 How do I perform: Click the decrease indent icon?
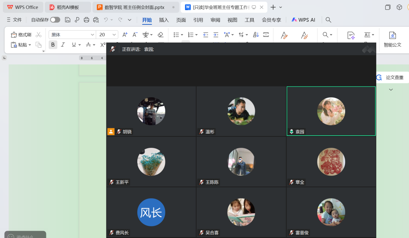[x=206, y=35]
